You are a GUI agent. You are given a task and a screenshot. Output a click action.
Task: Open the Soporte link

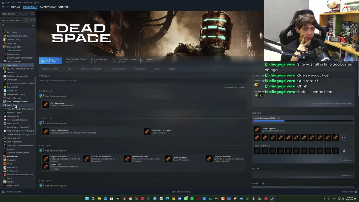172,69
